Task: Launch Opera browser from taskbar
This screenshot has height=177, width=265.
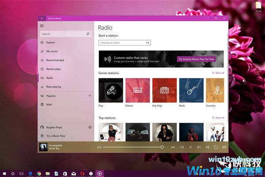Action: [82, 173]
